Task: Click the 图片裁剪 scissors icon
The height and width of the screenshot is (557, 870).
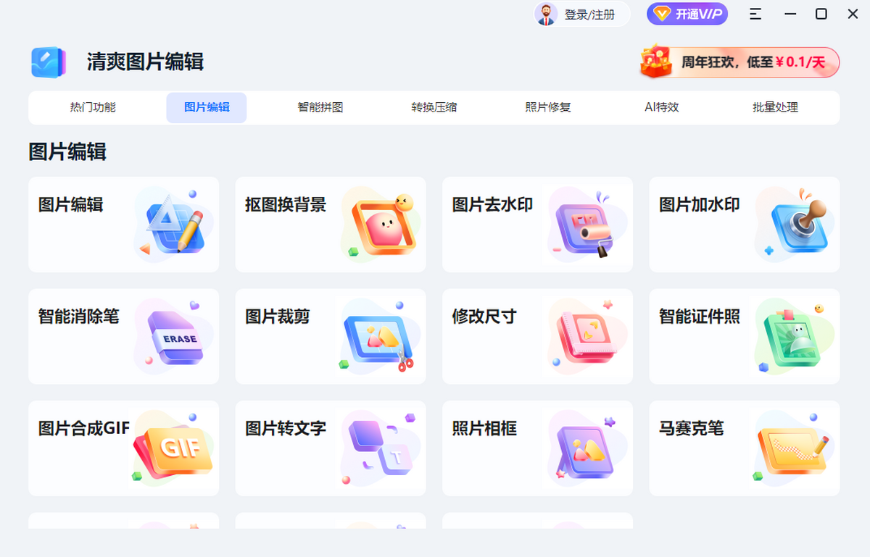Action: [x=380, y=336]
